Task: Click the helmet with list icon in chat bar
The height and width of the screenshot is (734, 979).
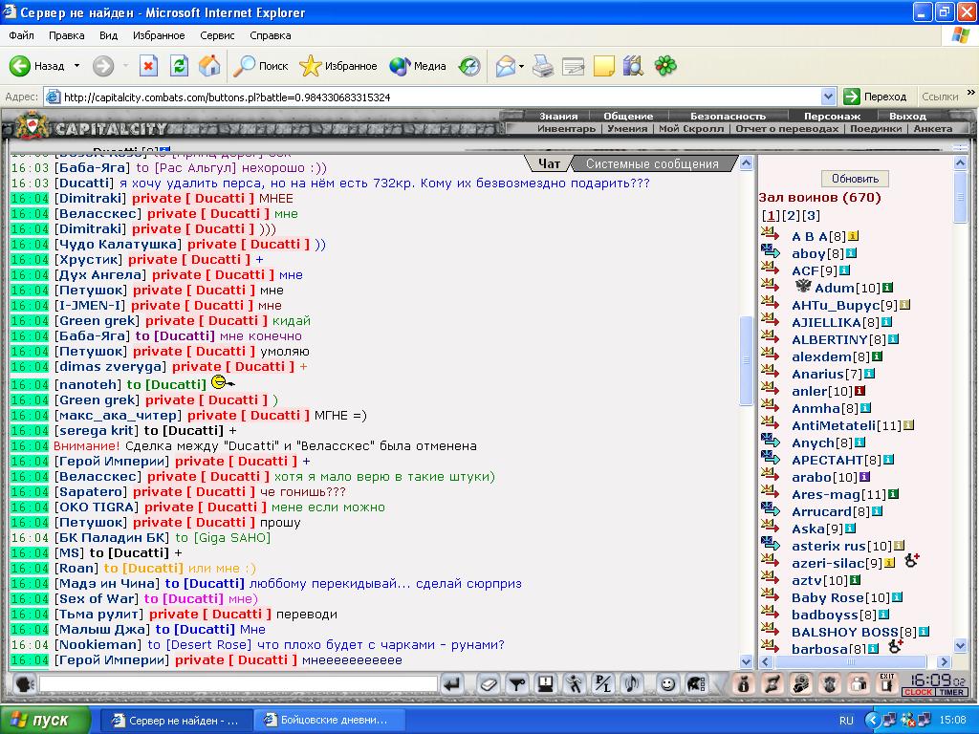Action: pyautogui.click(x=696, y=684)
